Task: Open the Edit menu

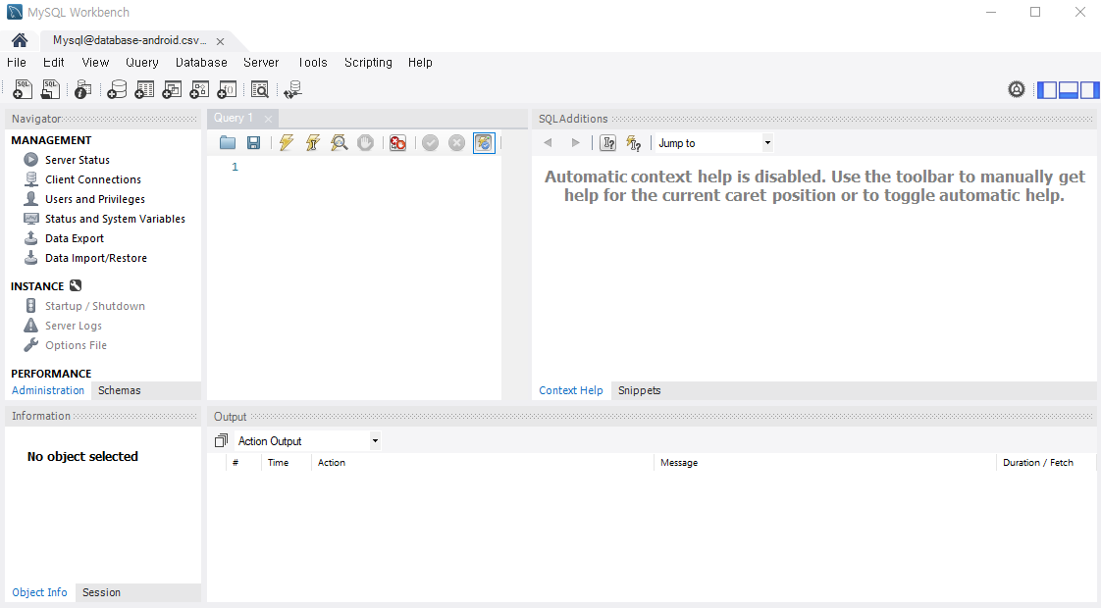Action: coord(53,63)
